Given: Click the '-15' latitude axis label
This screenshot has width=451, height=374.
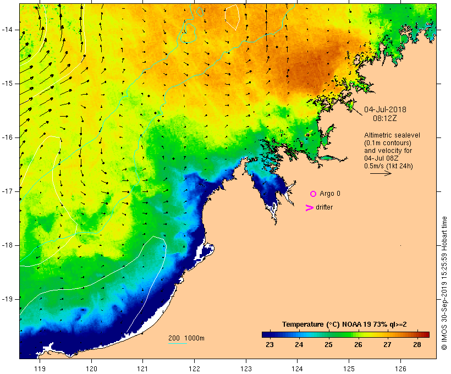Looking at the screenshot, I should tap(7, 84).
